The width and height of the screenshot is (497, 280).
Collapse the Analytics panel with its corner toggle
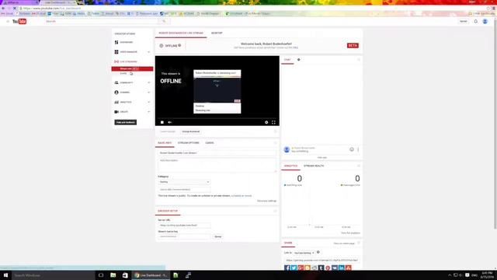pos(359,166)
